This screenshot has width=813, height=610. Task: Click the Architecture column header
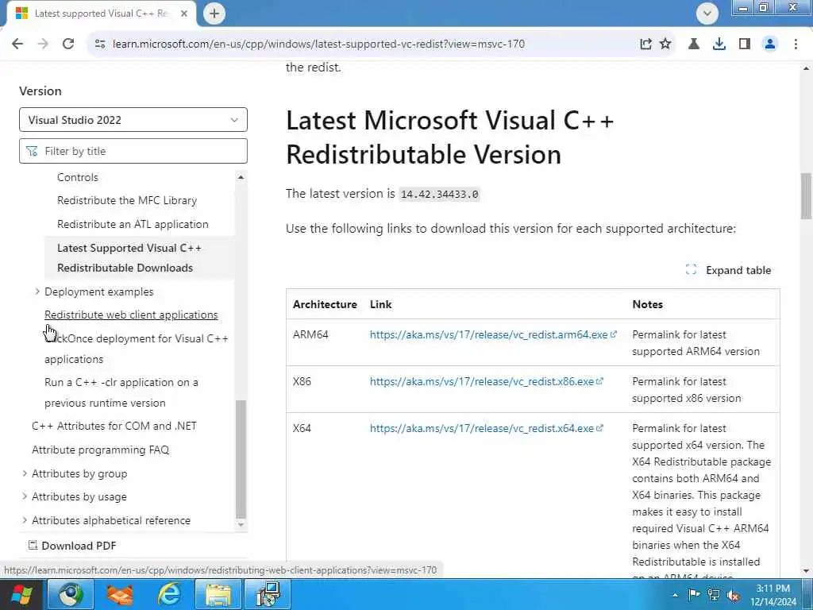click(x=325, y=304)
